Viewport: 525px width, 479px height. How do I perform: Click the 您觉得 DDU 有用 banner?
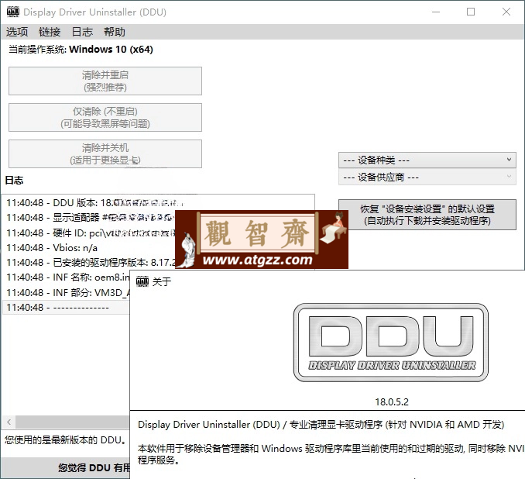65,467
